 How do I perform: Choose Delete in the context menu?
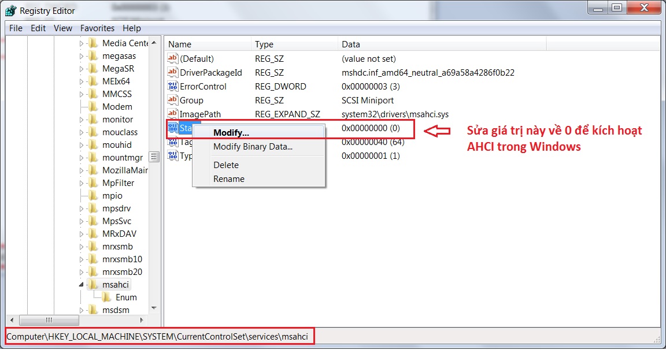point(258,165)
